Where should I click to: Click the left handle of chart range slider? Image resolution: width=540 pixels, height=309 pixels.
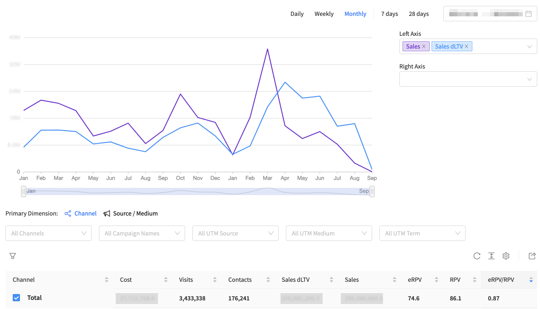(24, 191)
